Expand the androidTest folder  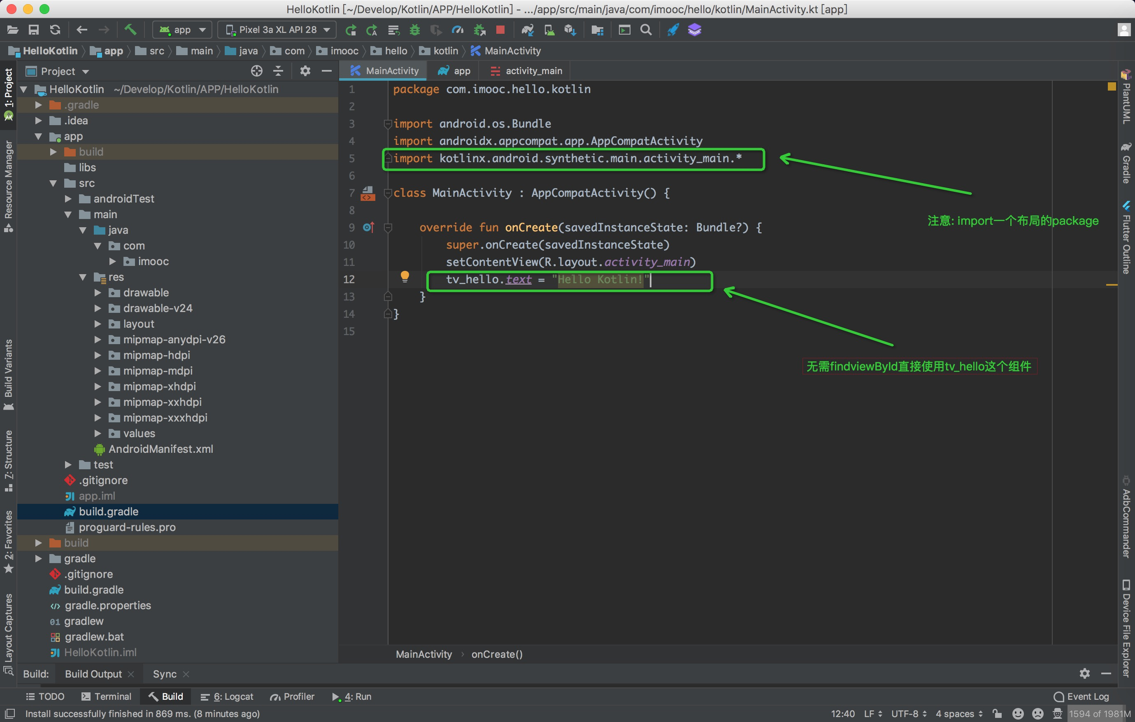coord(68,198)
